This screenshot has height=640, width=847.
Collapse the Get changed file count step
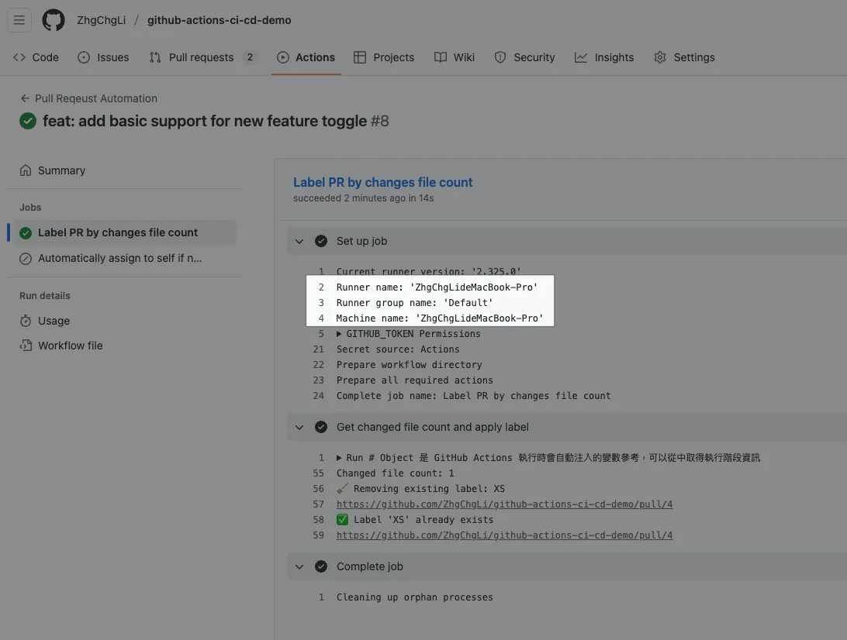point(299,427)
